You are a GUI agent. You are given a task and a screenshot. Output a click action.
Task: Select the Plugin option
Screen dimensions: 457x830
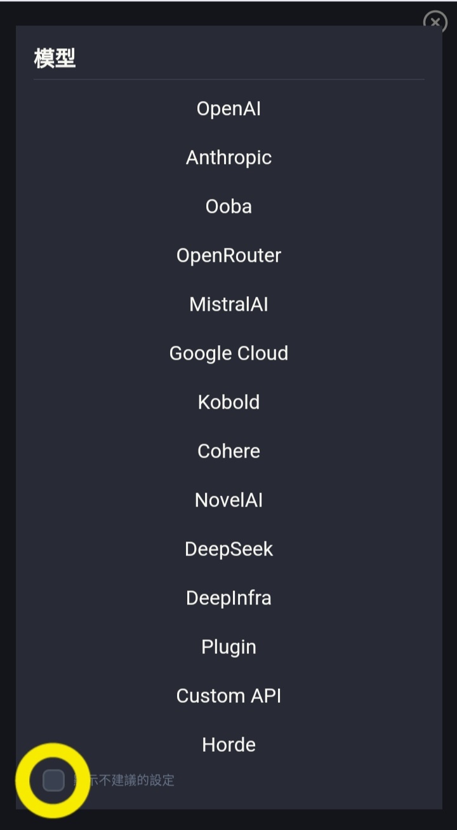point(228,647)
